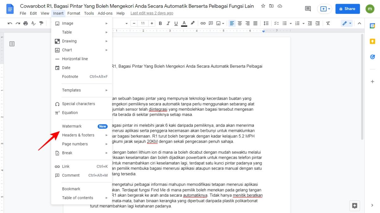Insert a link from the toolbar

pos(203,23)
